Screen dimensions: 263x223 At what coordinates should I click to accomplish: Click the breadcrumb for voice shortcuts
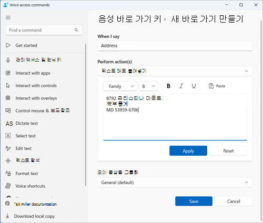129,19
